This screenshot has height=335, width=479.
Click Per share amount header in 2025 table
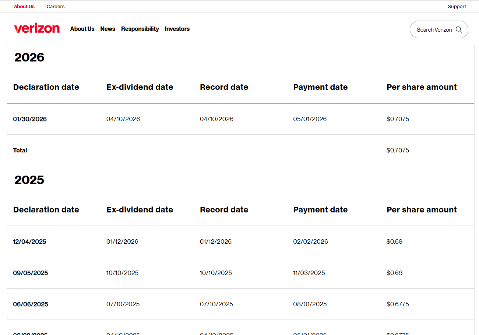click(422, 210)
